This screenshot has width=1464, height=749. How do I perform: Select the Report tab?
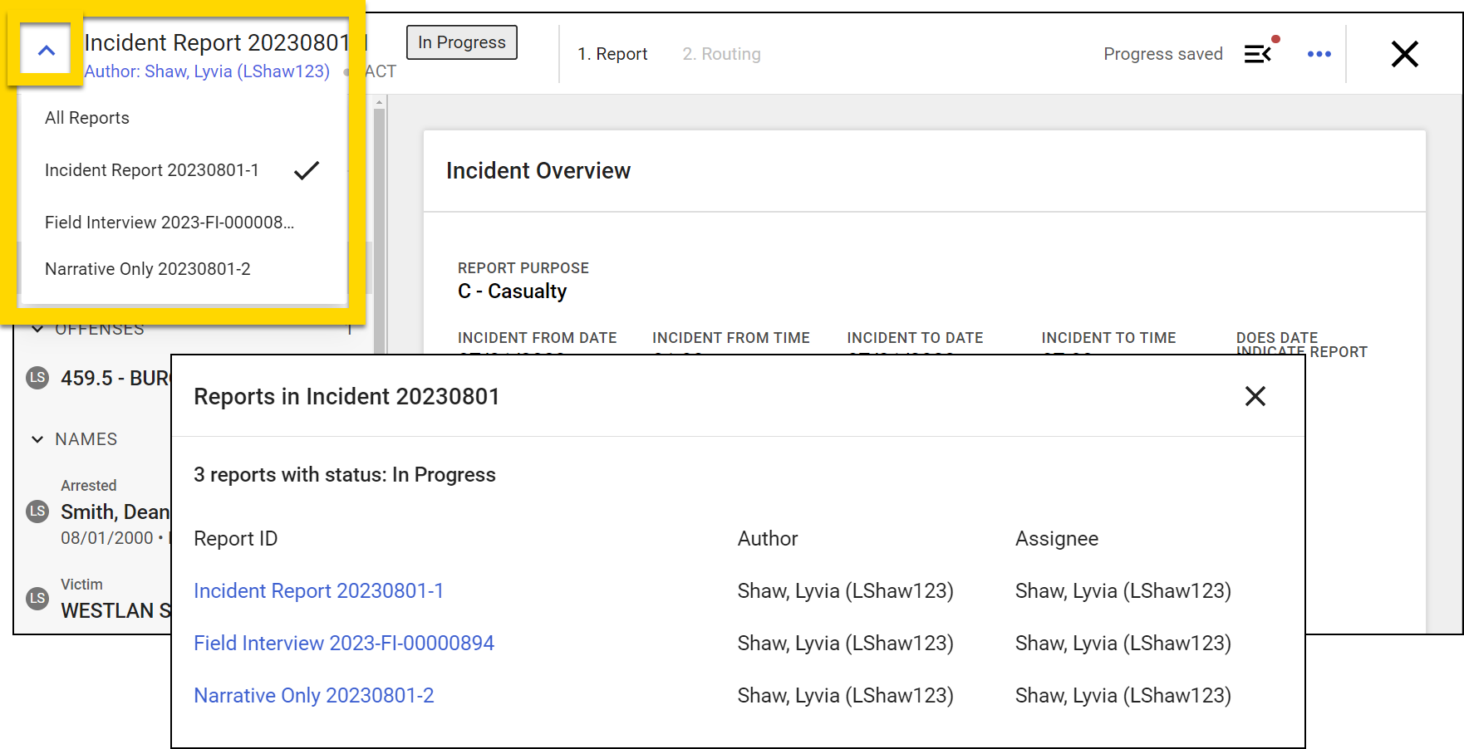[612, 53]
